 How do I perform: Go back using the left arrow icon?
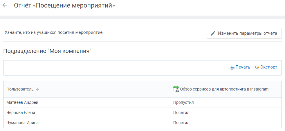(x=5, y=5)
